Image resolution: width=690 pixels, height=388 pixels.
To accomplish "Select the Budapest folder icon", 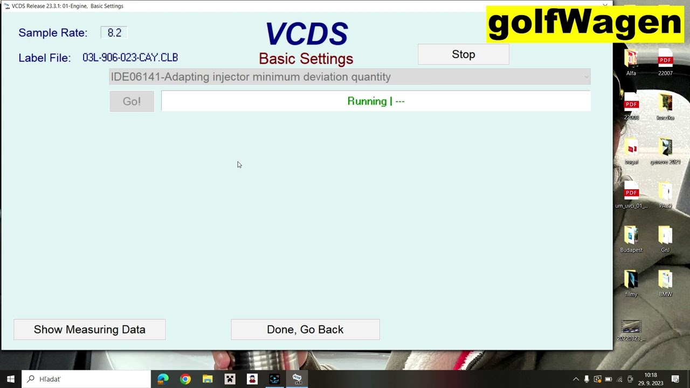I will click(631, 239).
